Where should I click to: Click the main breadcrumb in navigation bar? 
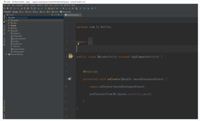[x=28, y=12]
